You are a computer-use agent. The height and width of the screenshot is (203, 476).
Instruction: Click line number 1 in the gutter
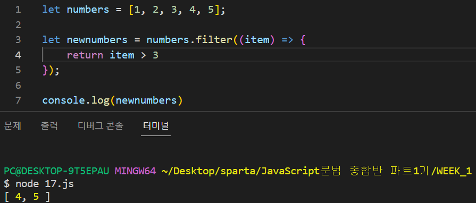pos(18,10)
